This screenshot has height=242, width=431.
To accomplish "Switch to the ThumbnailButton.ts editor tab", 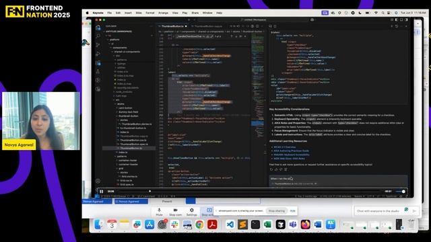I will (x=172, y=26).
